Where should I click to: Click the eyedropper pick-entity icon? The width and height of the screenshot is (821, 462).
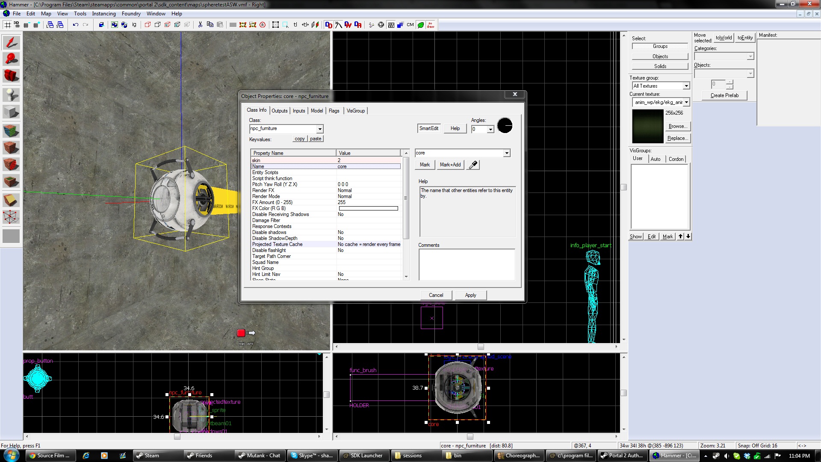tap(473, 165)
